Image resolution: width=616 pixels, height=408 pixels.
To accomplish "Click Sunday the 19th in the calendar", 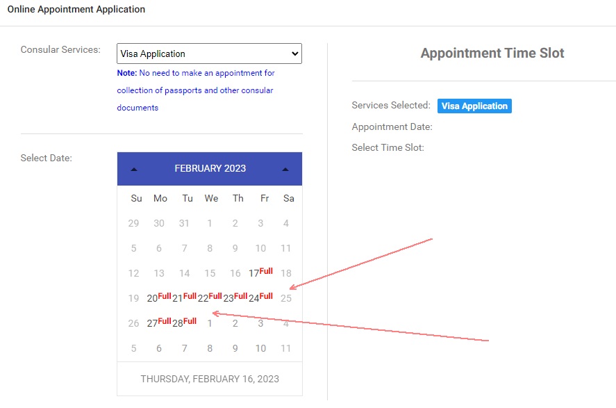I will coord(133,298).
